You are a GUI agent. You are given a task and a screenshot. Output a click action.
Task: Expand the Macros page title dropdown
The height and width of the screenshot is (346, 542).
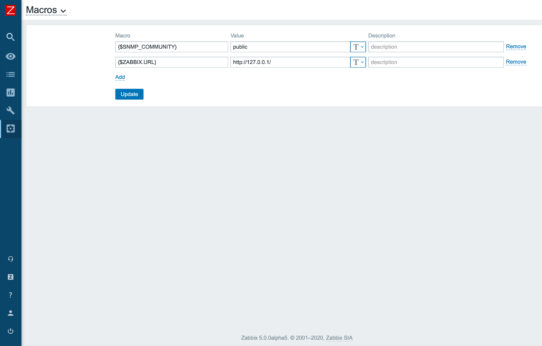click(x=46, y=10)
